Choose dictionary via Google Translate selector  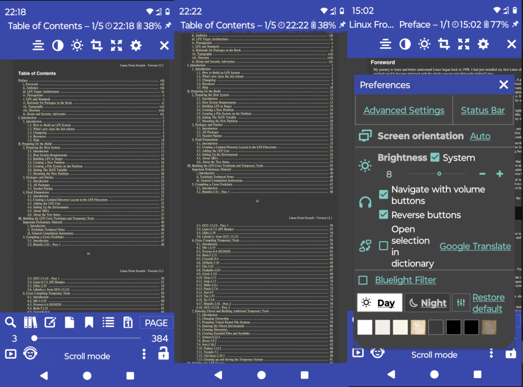pos(475,246)
